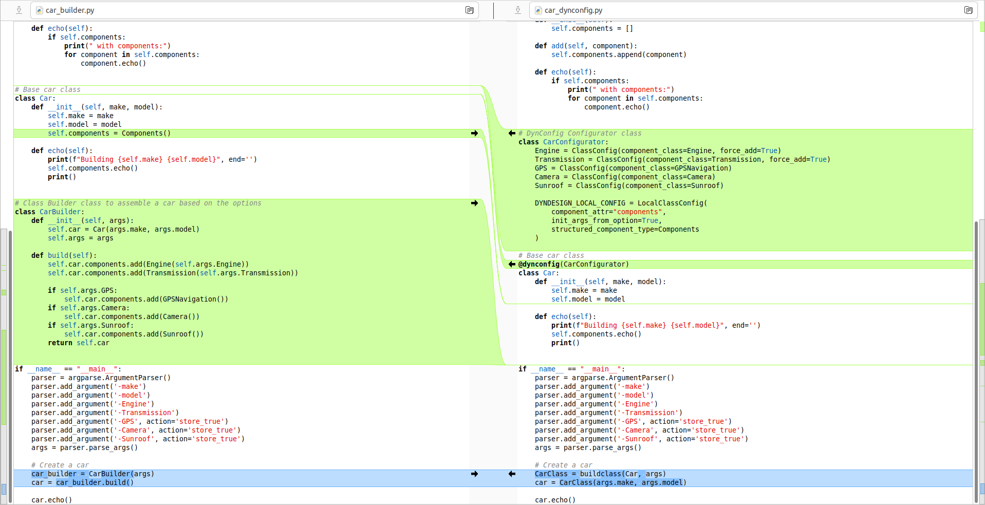Click 'class CarBuilder:' line in left pane
This screenshot has width=985, height=505.
pos(49,212)
